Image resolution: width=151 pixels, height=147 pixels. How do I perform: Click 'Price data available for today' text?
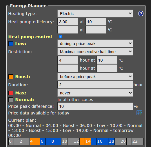click(39, 113)
